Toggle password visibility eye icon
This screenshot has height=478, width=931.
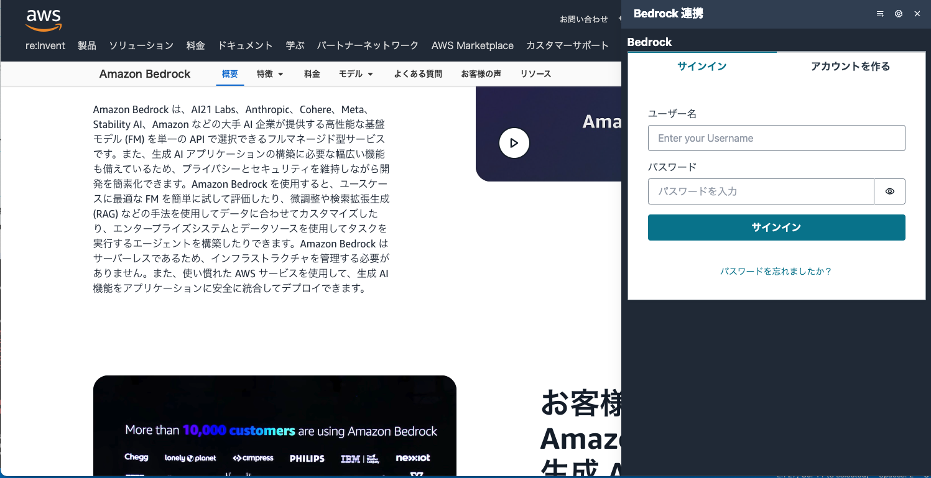890,191
